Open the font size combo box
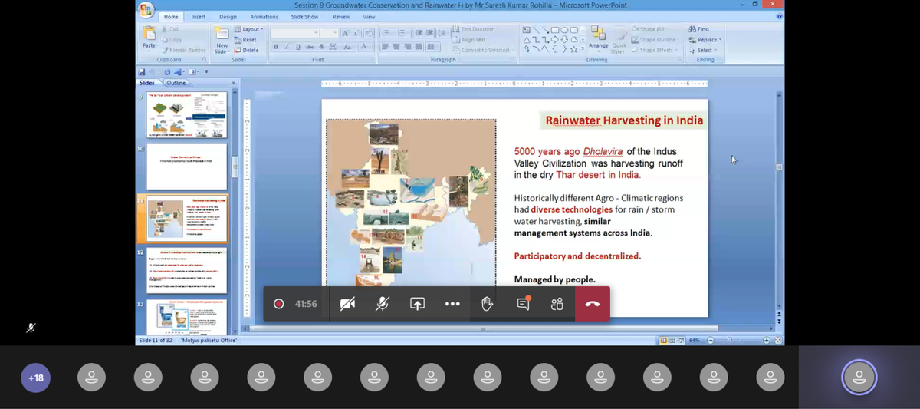Screen dimensions: 920x409 pyautogui.click(x=330, y=33)
